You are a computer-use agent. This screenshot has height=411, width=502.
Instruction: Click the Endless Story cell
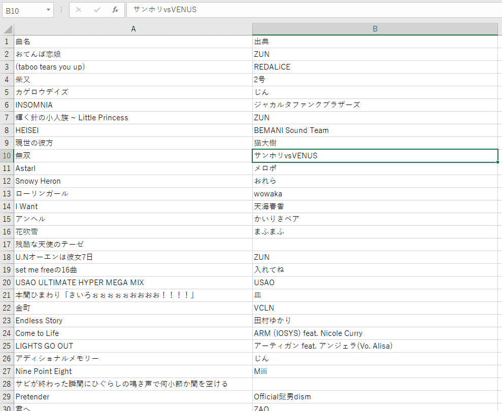pos(133,321)
